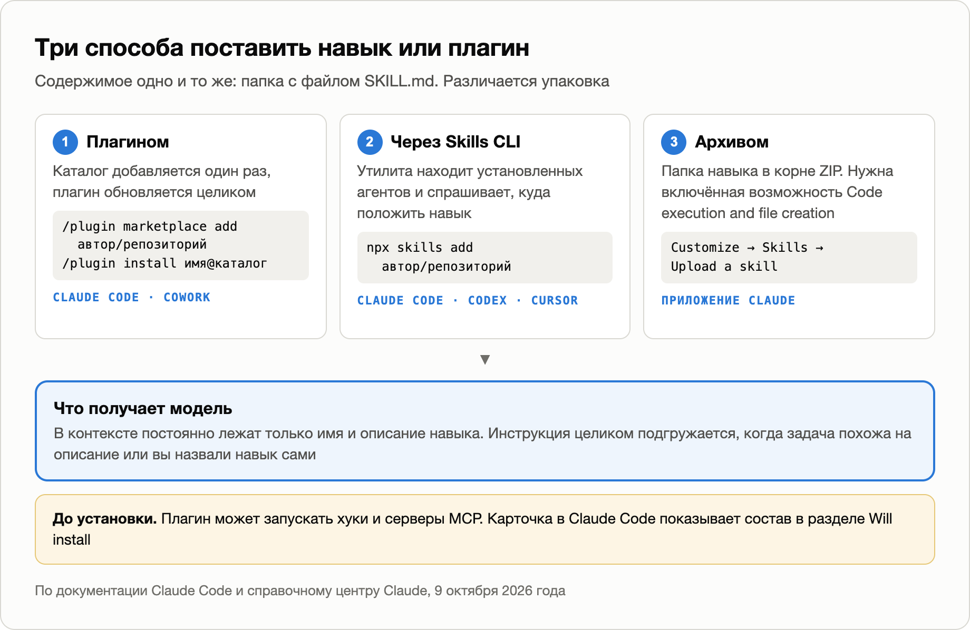970x630 pixels.
Task: Click the description «Папка навыка в корне ZIP»
Action: tap(777, 192)
